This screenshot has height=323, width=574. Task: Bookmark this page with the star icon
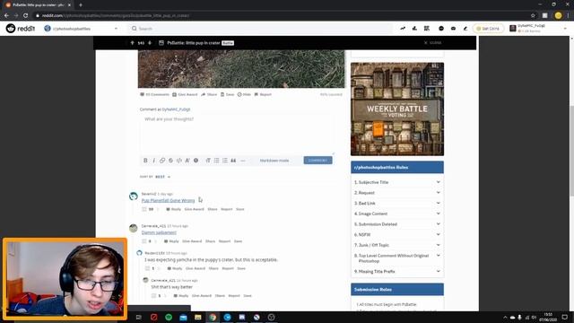[533, 15]
